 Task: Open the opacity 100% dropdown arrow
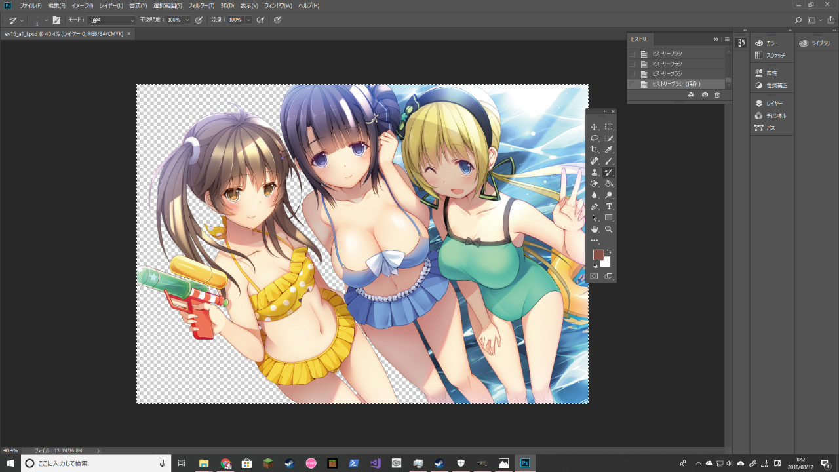click(187, 20)
